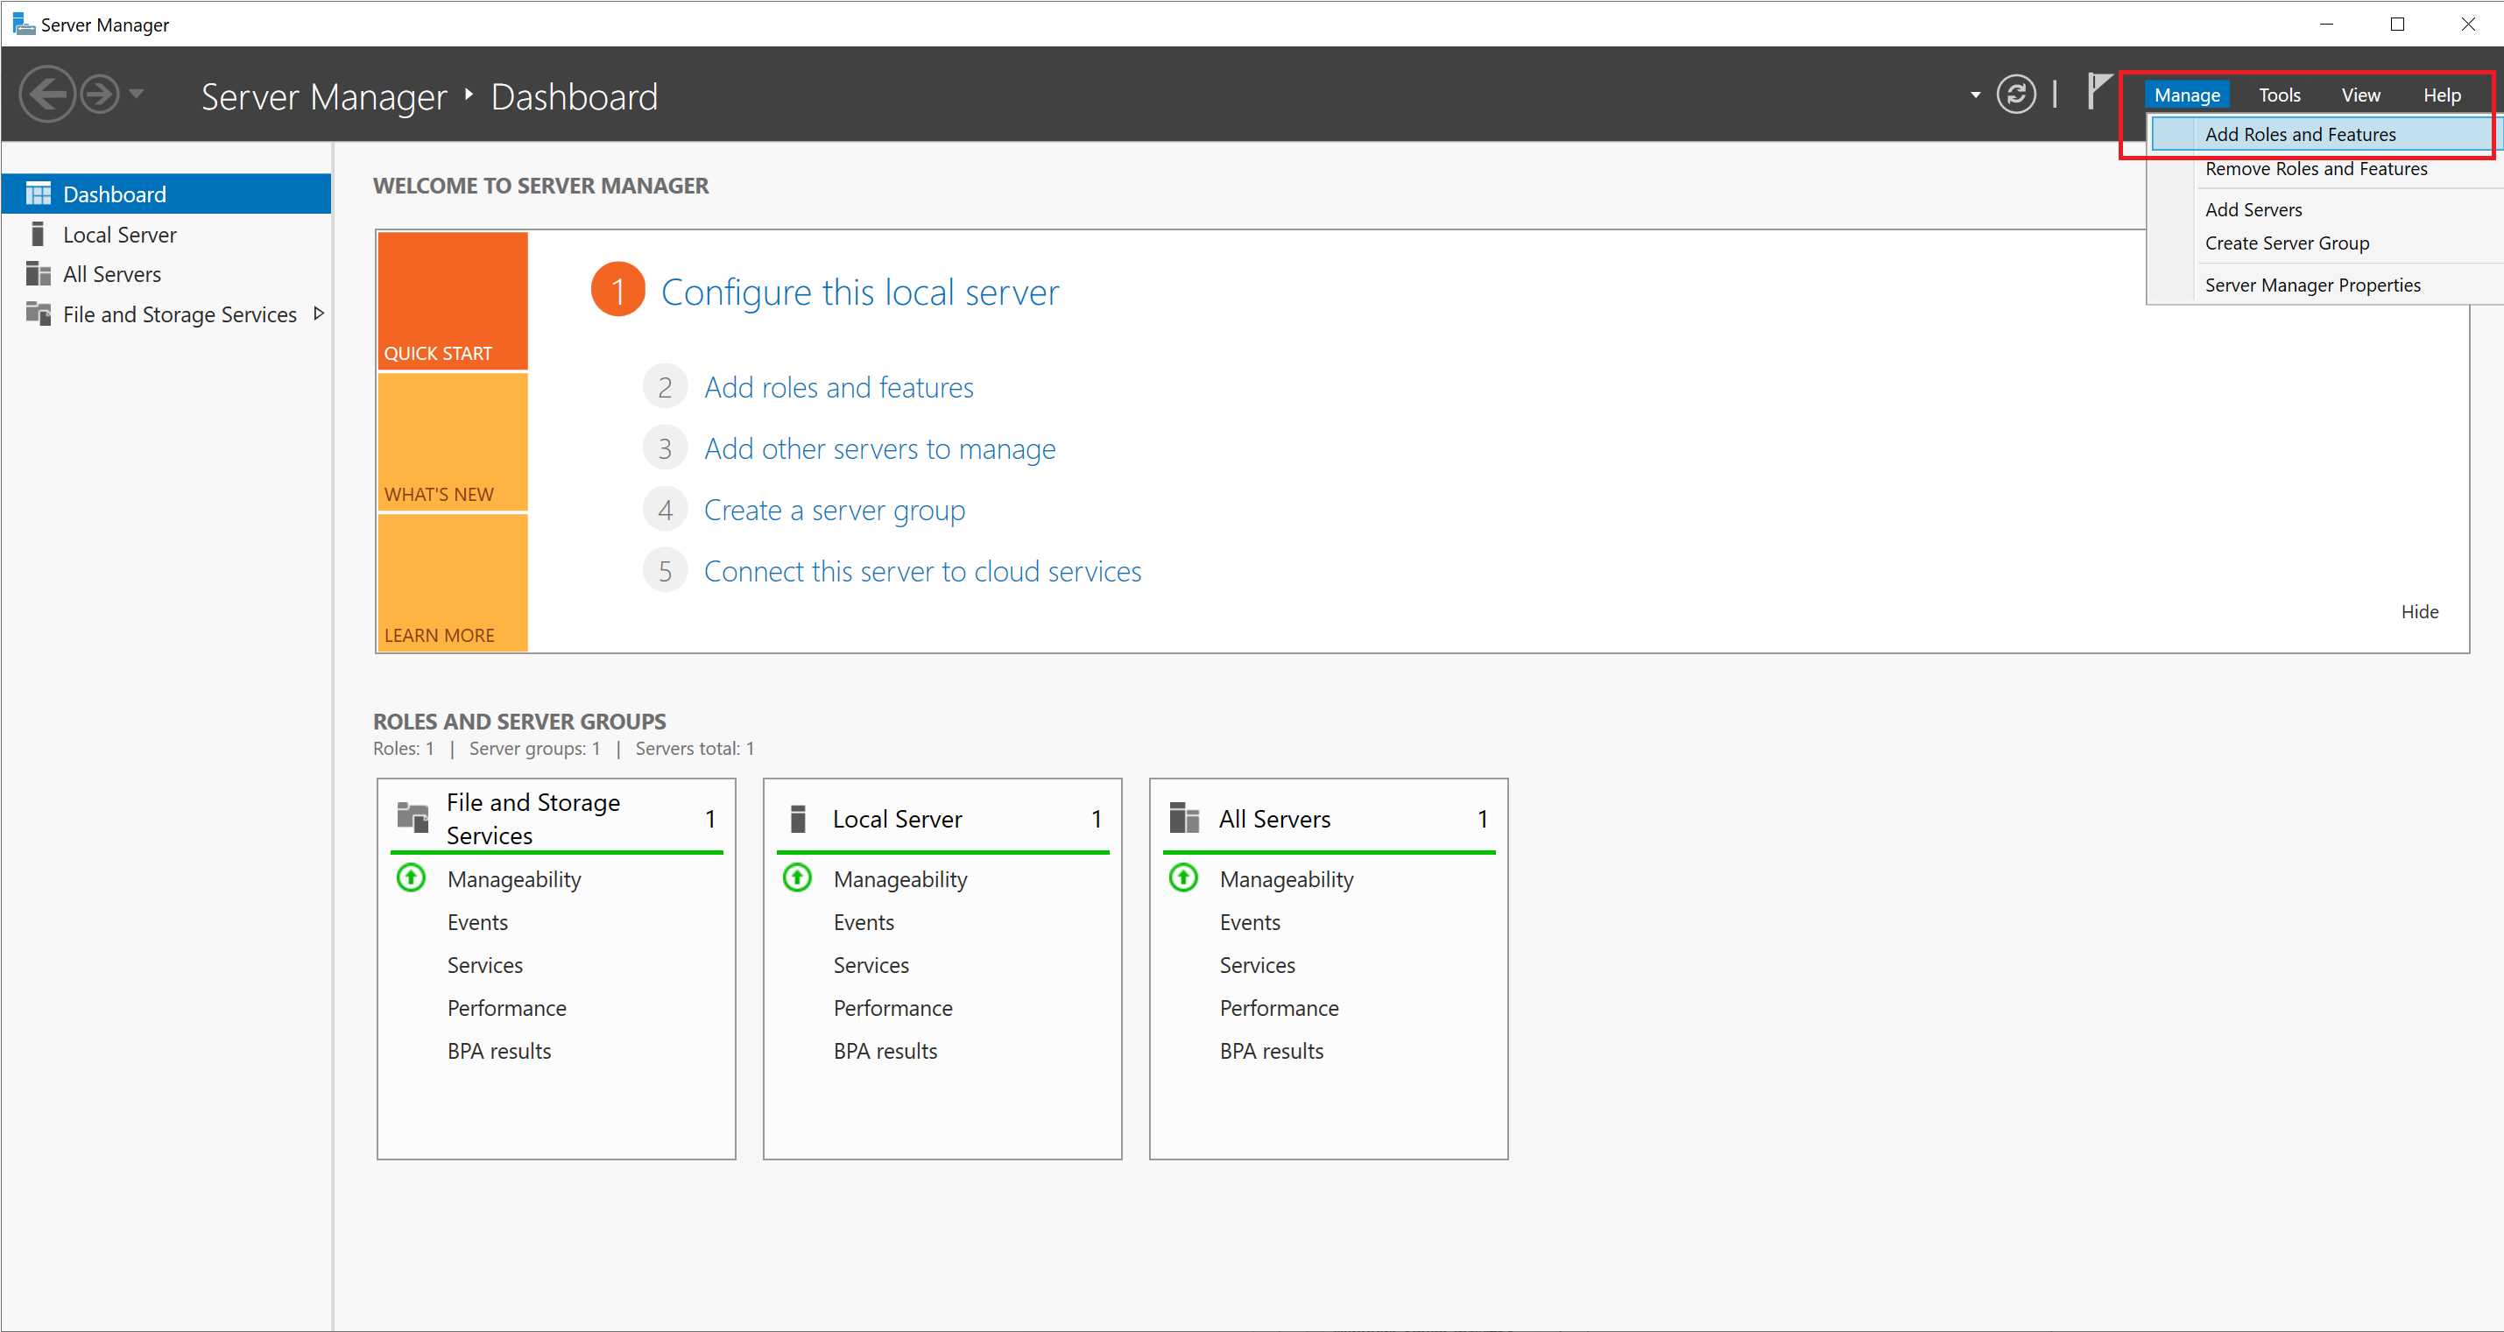Click the refresh dashboard icon
Viewport: 2504px width, 1332px height.
[x=2015, y=95]
